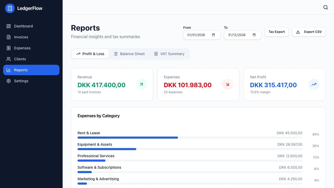
Task: Click the To date field 31/12/2026
Action: 243,35
